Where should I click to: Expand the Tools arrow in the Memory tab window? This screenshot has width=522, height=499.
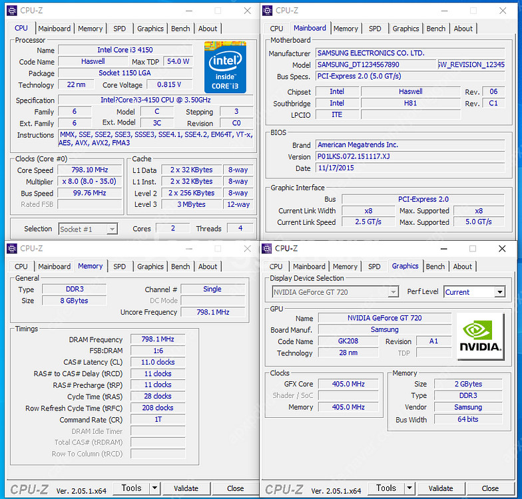(x=154, y=488)
